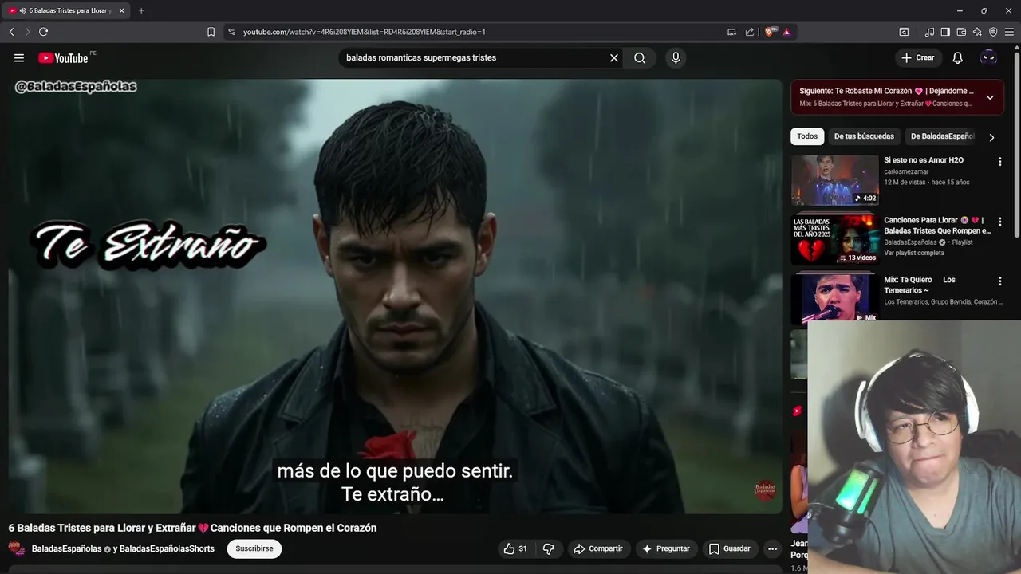This screenshot has height=574, width=1021.
Task: Clear the search box text
Action: (614, 57)
